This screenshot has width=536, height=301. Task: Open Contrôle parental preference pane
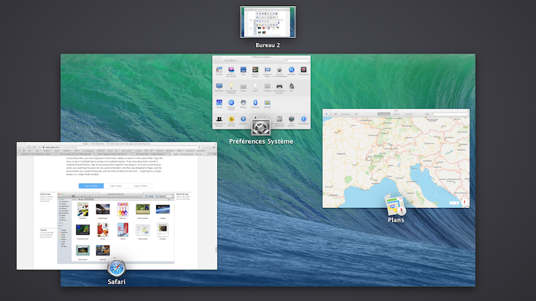[x=231, y=121]
